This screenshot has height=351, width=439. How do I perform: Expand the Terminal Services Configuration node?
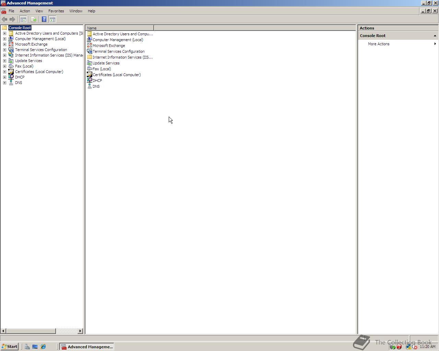pyautogui.click(x=4, y=50)
